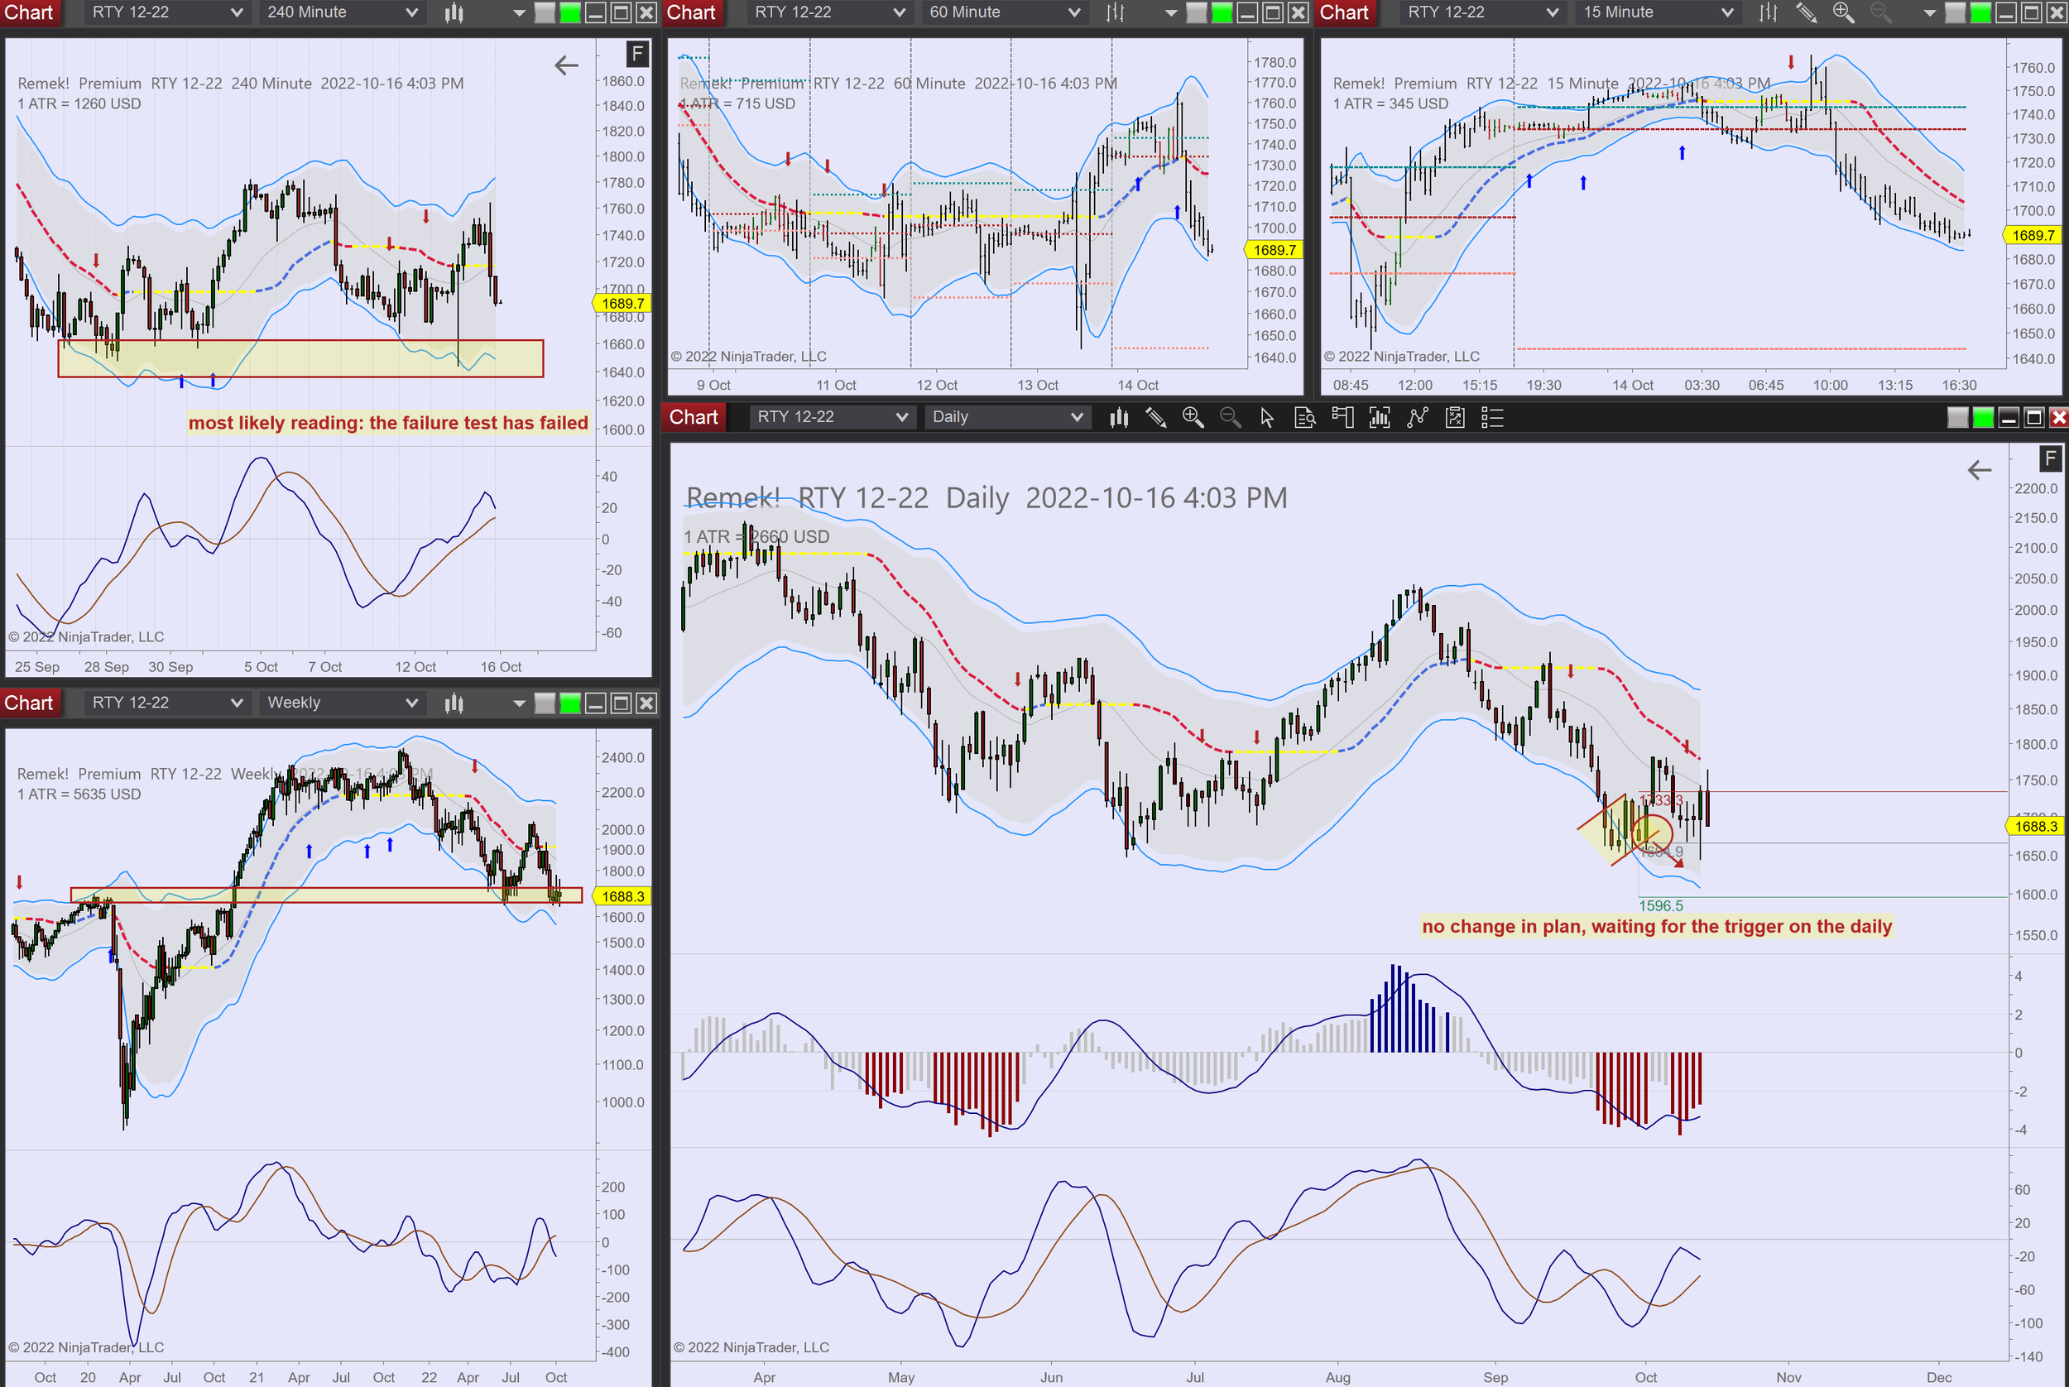Click the F button on Daily chart
This screenshot has height=1387, width=2069.
click(x=2049, y=458)
